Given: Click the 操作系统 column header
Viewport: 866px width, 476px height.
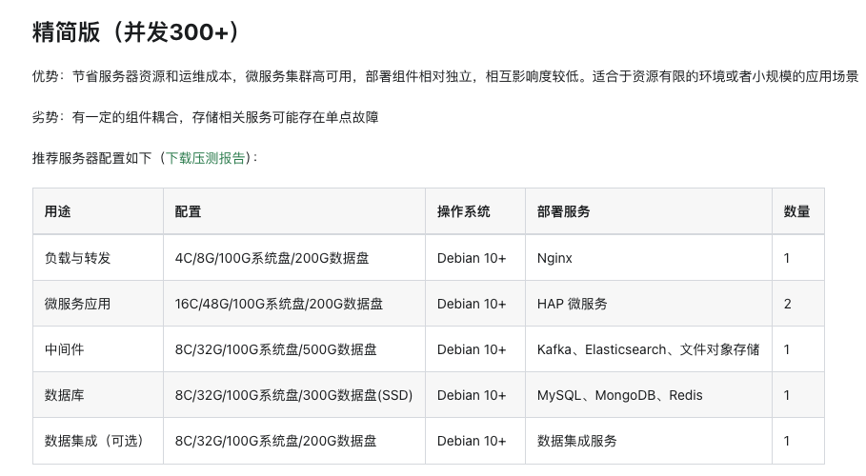Looking at the screenshot, I should click(464, 211).
